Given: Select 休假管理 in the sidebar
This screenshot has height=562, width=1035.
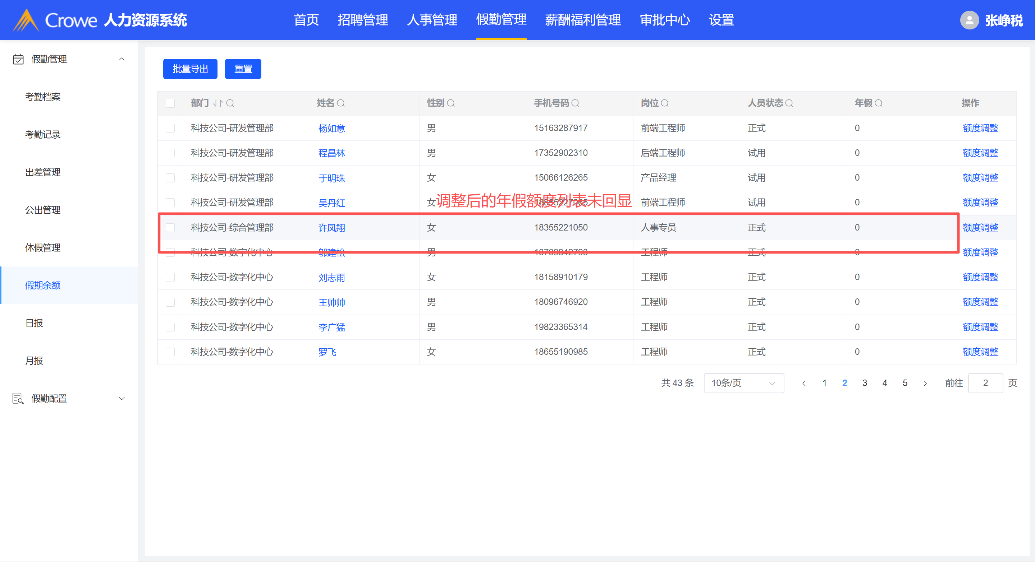Looking at the screenshot, I should 43,247.
